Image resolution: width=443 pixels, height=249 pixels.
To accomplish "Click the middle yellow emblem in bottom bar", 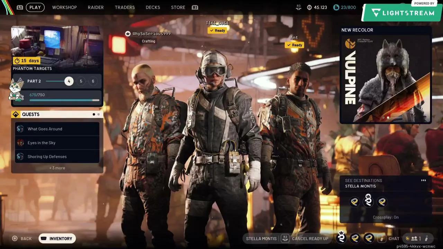I will (x=355, y=238).
